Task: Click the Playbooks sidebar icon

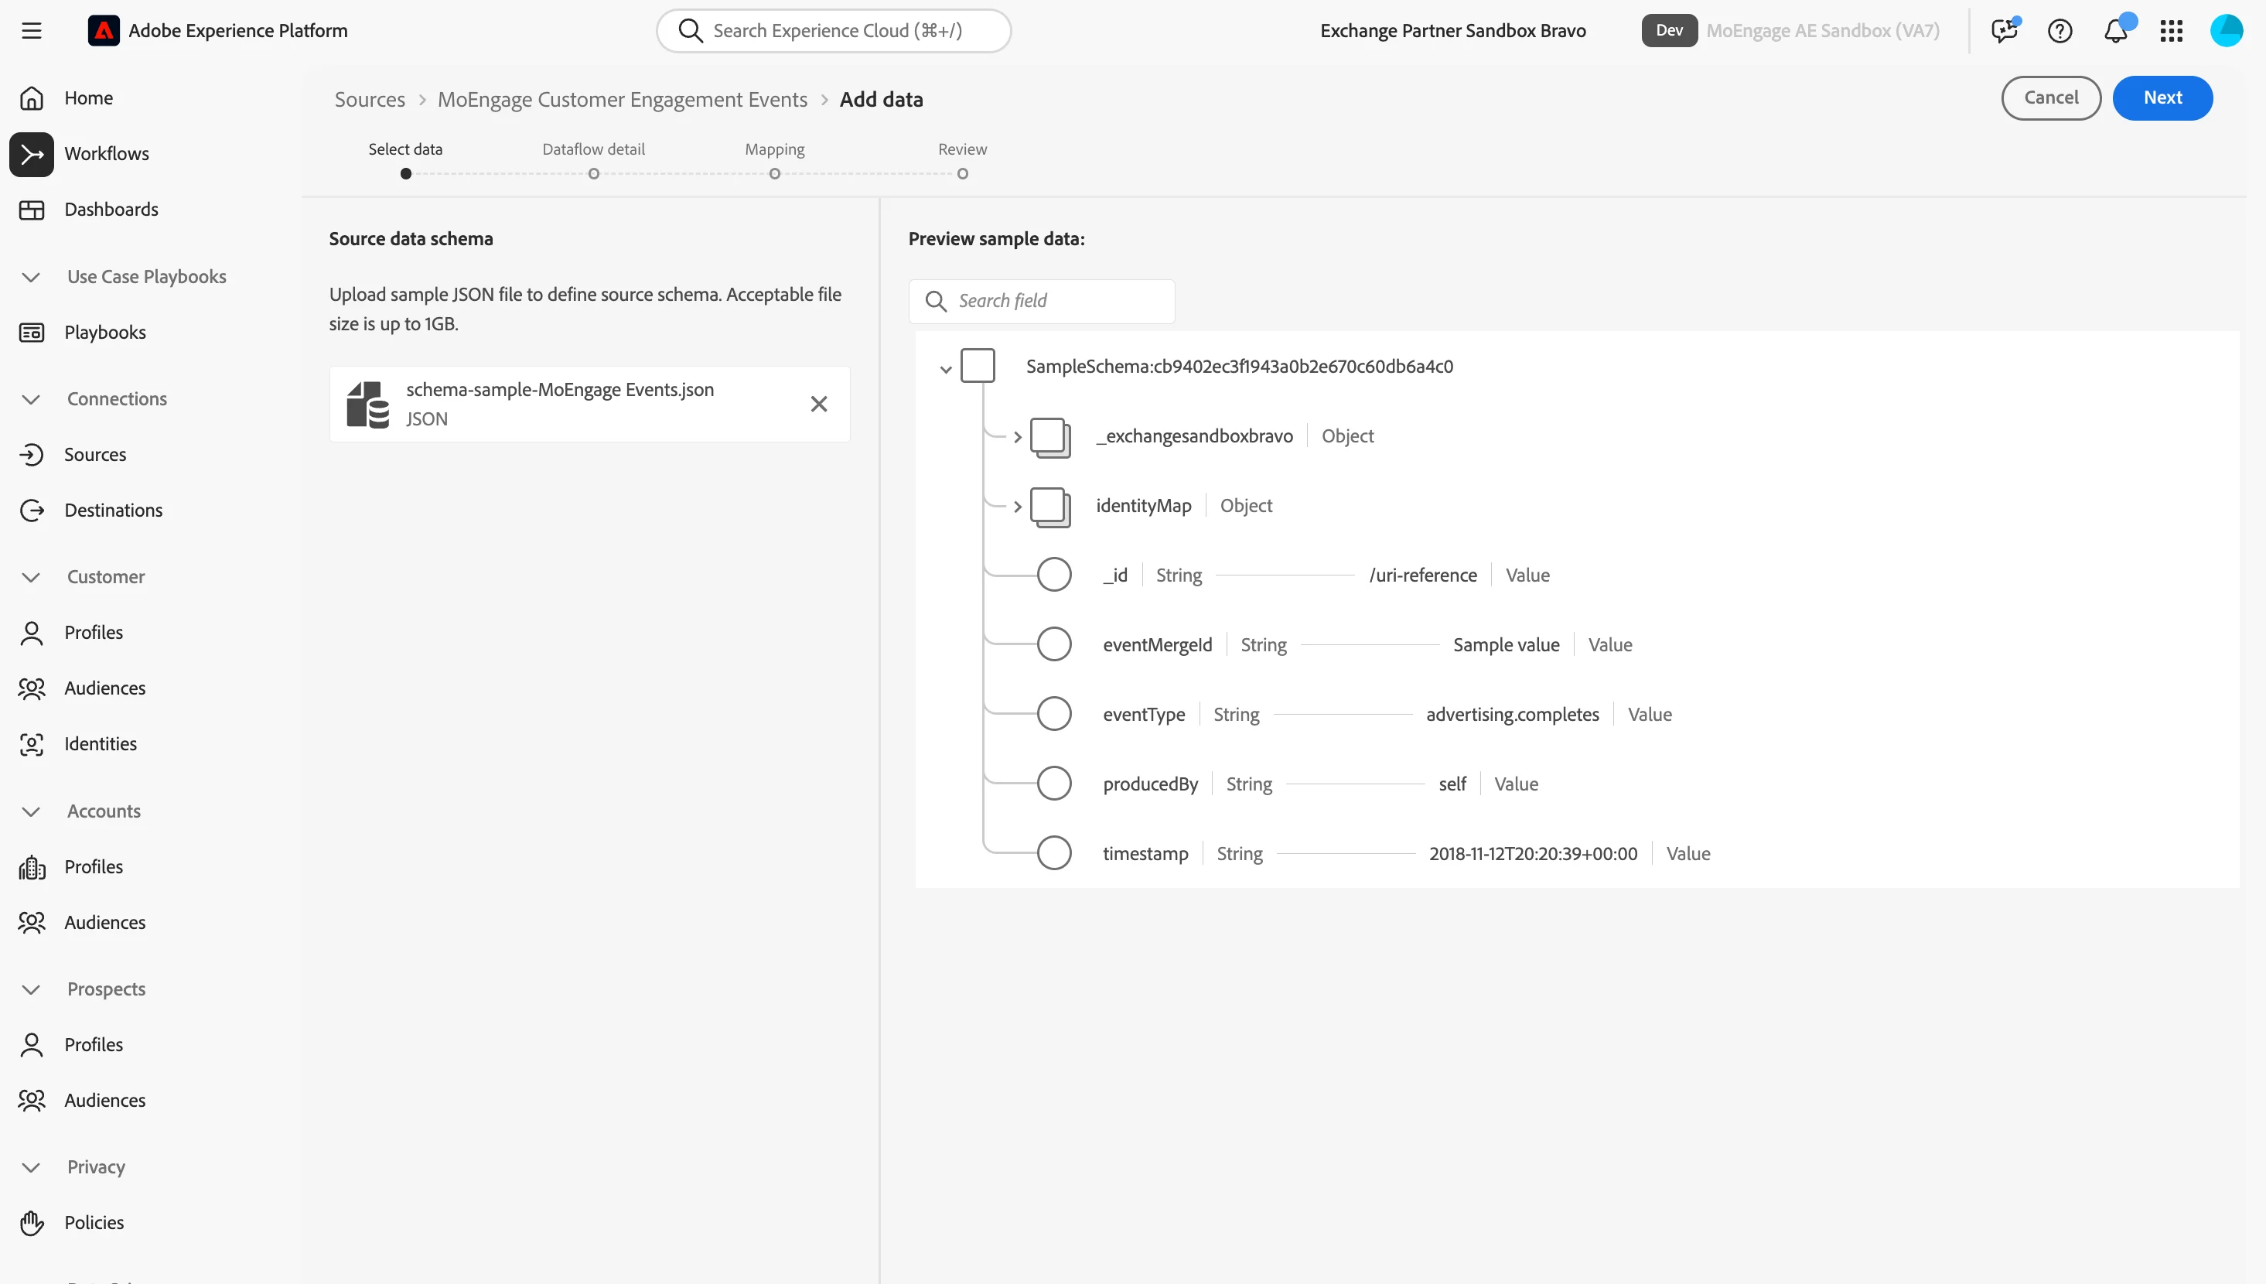Action: pyautogui.click(x=32, y=333)
